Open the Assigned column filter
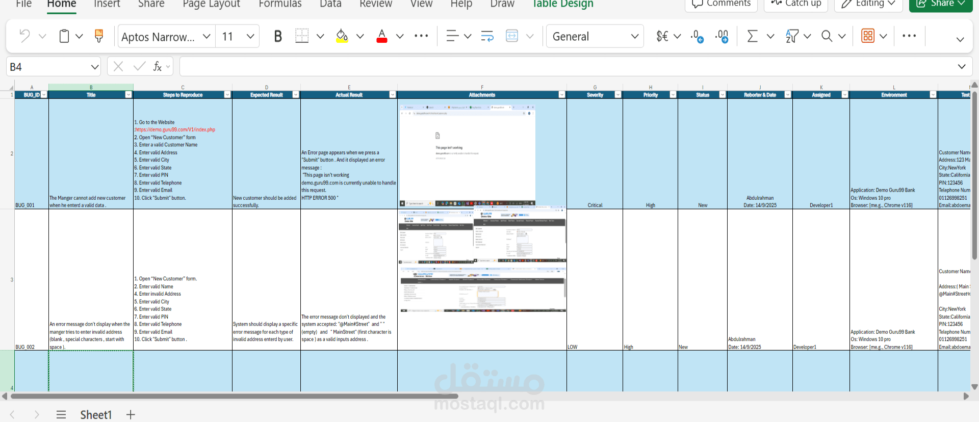The image size is (979, 422). point(845,95)
